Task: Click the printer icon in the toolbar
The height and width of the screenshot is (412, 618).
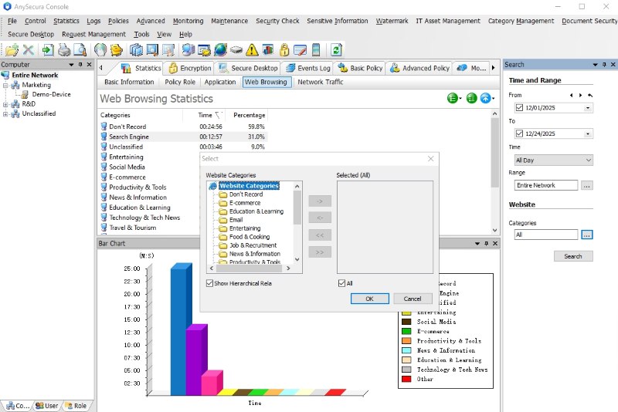Action: pyautogui.click(x=64, y=50)
